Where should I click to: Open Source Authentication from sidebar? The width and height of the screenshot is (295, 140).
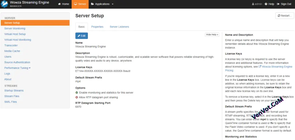(17, 62)
